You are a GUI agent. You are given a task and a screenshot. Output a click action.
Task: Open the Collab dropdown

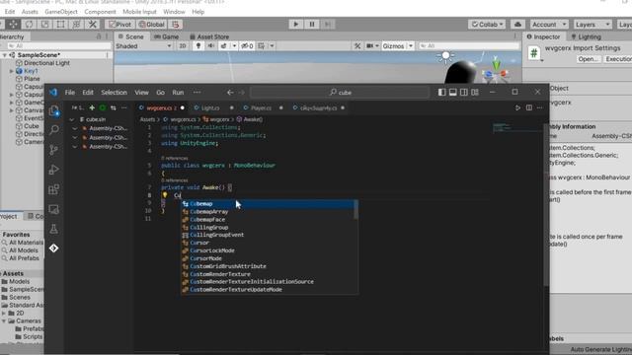(488, 24)
